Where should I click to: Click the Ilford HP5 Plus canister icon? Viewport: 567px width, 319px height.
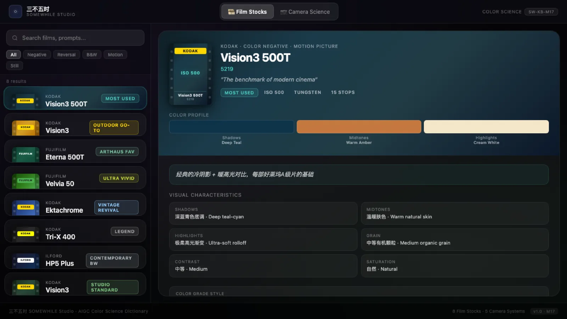[26, 260]
